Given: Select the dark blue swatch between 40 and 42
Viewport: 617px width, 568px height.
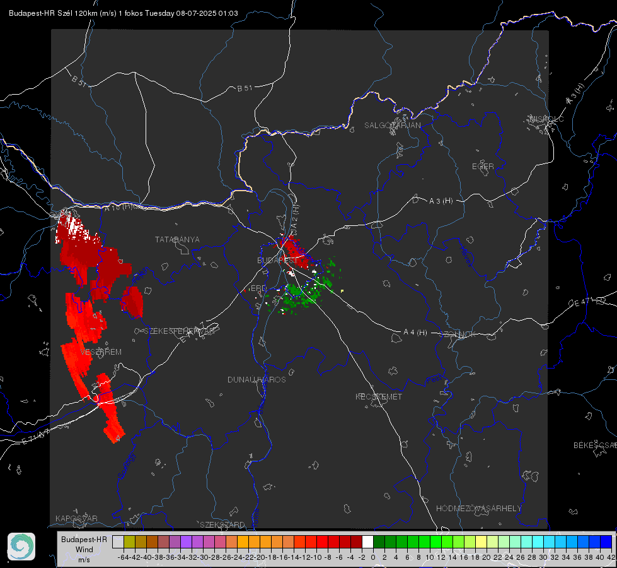Looking at the screenshot, I should click(606, 541).
